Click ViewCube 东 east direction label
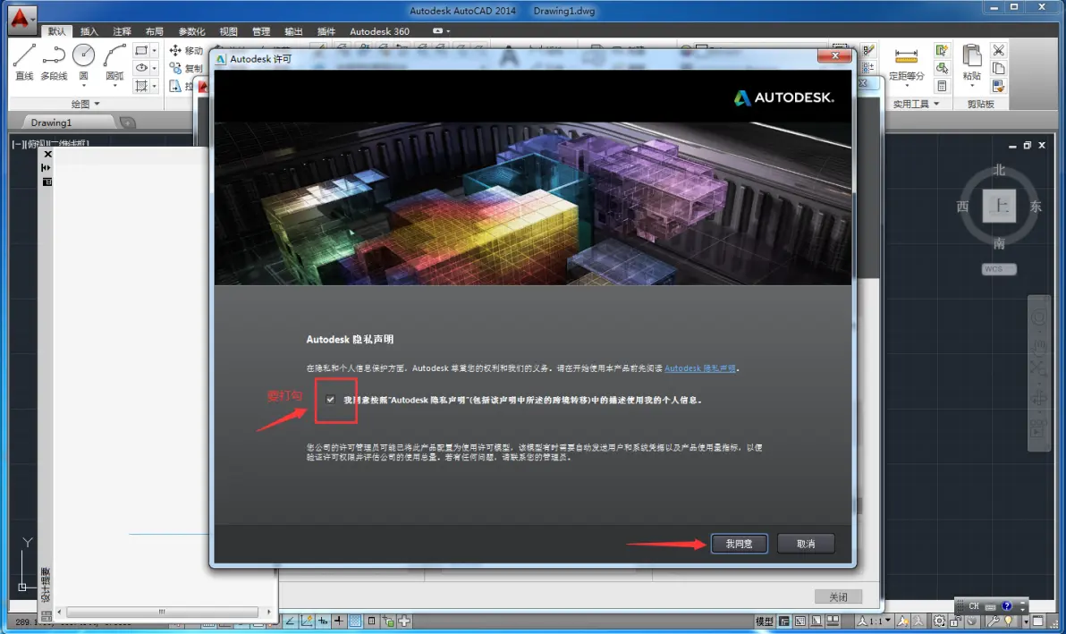This screenshot has width=1066, height=634. point(1035,207)
